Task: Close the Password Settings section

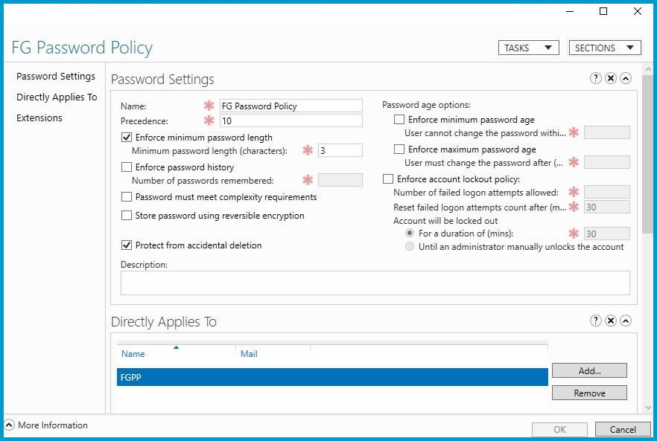Action: pos(611,78)
